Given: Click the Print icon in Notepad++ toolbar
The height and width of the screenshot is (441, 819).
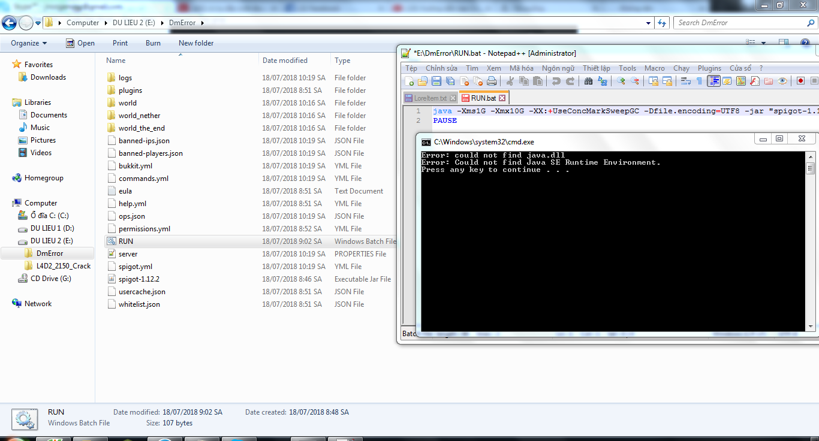Looking at the screenshot, I should click(492, 81).
